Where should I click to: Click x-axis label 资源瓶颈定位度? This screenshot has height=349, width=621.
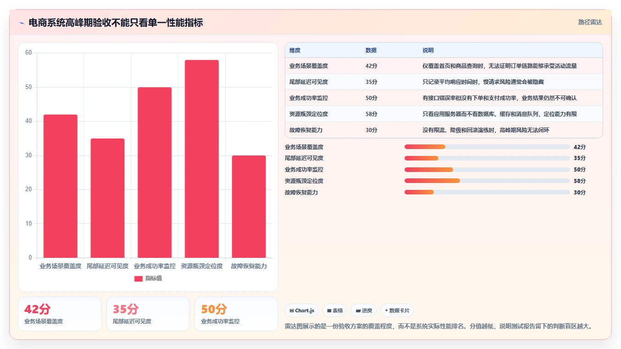tap(202, 266)
